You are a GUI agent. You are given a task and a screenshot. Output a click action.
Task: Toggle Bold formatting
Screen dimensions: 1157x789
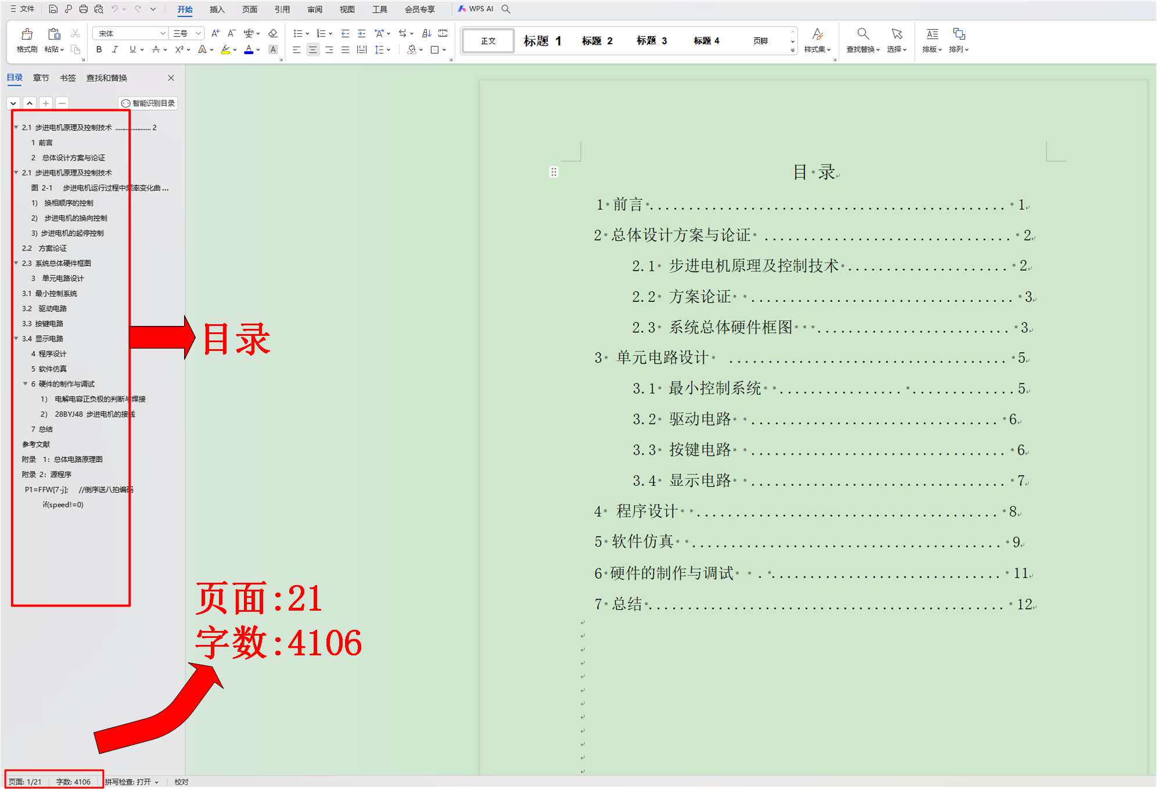pos(99,49)
